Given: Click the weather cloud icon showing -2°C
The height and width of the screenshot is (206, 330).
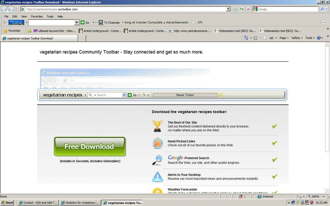Looking at the screenshot, I should pos(193,22).
